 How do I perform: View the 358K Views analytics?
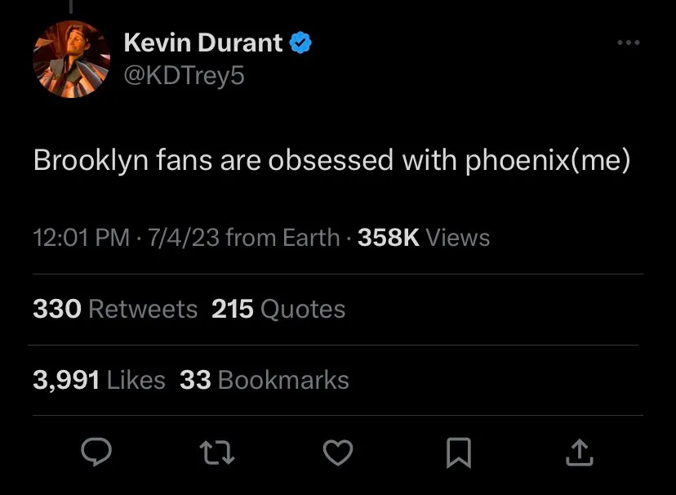pyautogui.click(x=422, y=237)
